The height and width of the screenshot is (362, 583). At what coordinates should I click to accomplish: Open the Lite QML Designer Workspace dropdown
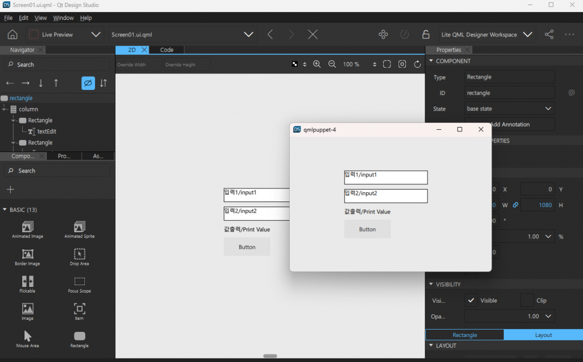coord(527,35)
